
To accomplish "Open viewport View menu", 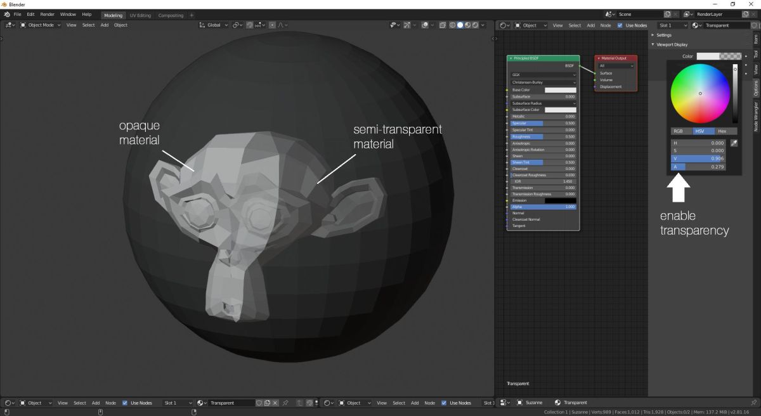I will pos(72,25).
